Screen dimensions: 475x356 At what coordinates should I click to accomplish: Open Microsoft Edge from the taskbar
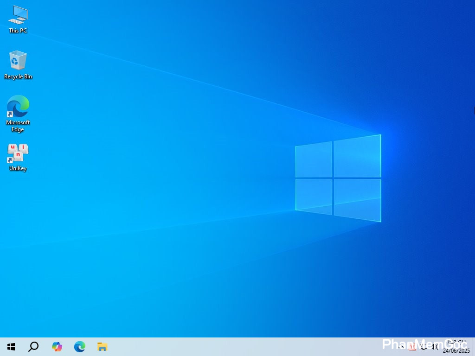pos(80,347)
